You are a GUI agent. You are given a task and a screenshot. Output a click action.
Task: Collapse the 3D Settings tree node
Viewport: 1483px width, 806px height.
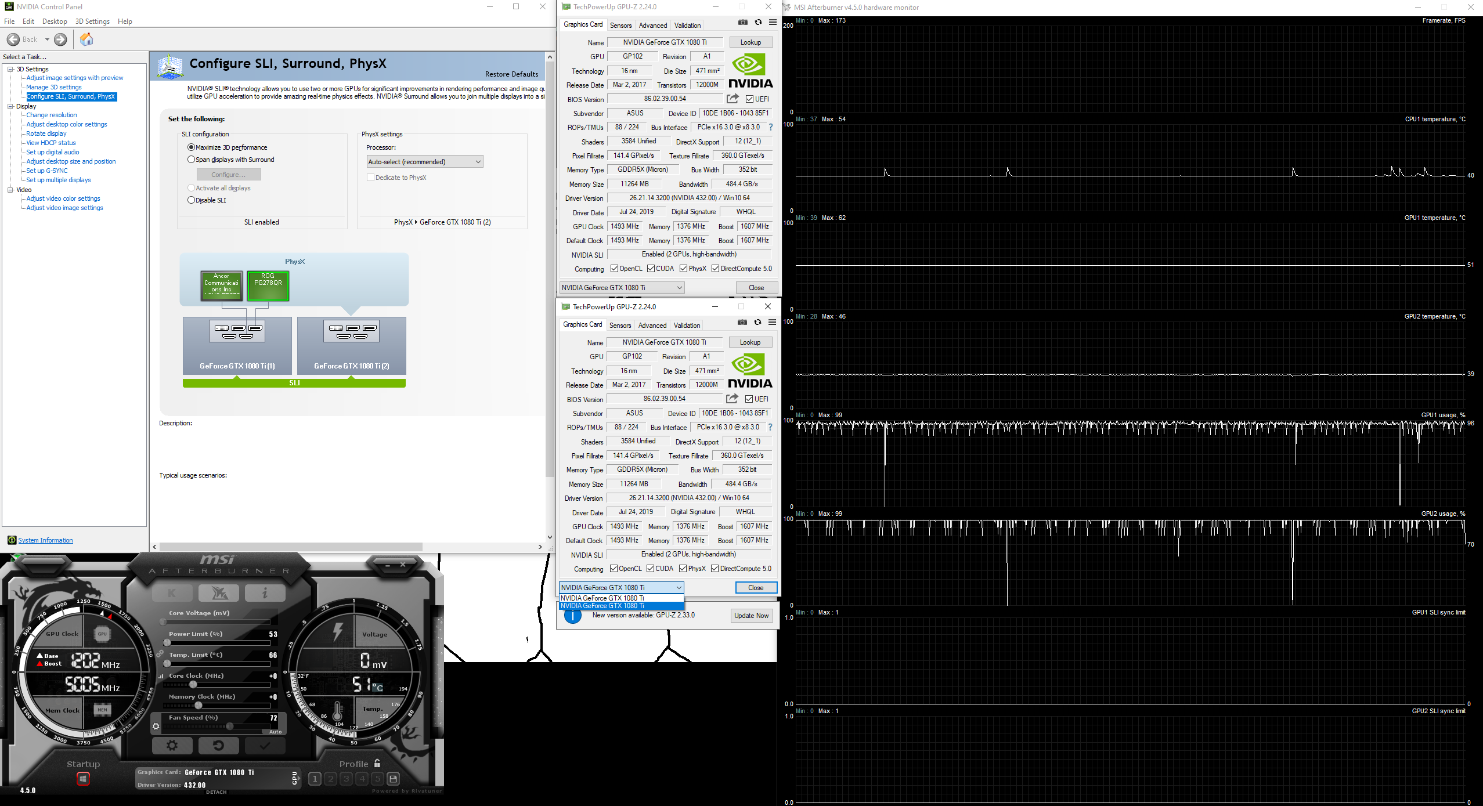point(9,68)
